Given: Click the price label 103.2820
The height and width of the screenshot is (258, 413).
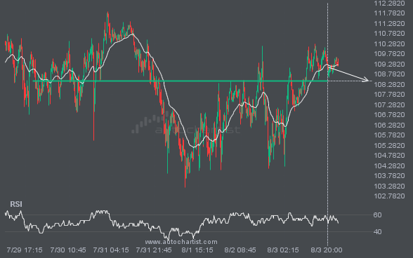Looking at the screenshot, I should [389, 186].
